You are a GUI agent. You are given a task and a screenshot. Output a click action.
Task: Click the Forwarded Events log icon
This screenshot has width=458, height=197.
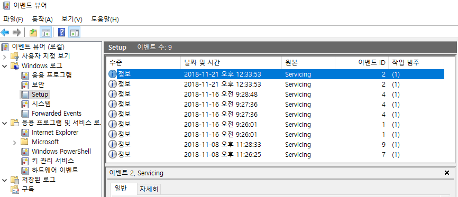(x=25, y=113)
